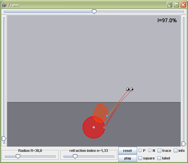Select the N radio button
This screenshot has height=163, width=188.
(x=150, y=150)
